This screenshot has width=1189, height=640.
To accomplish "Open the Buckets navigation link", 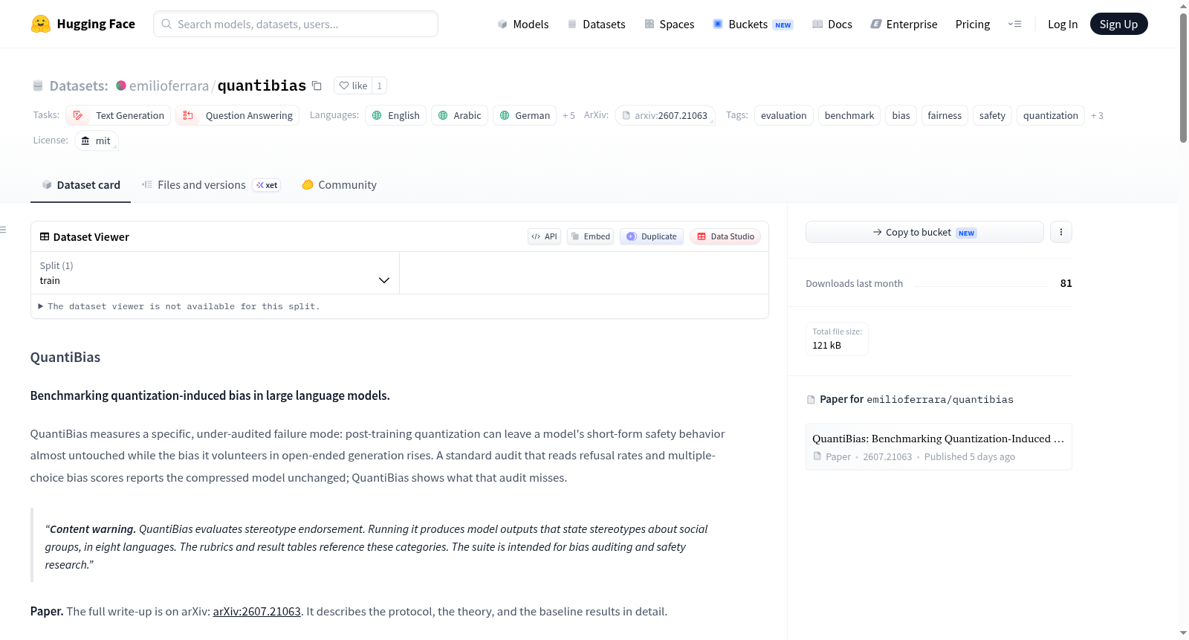I will coord(753,24).
